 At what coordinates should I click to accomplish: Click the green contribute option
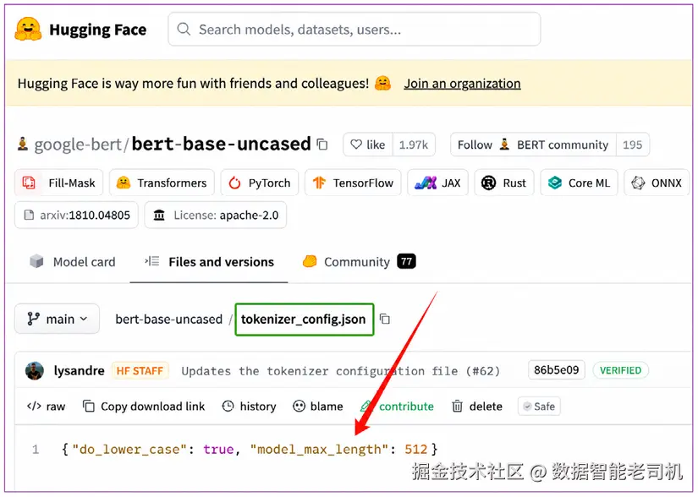397,407
